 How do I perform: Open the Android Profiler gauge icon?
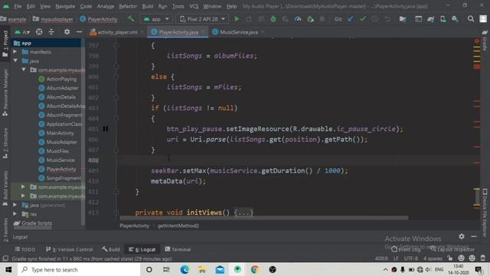298,19
